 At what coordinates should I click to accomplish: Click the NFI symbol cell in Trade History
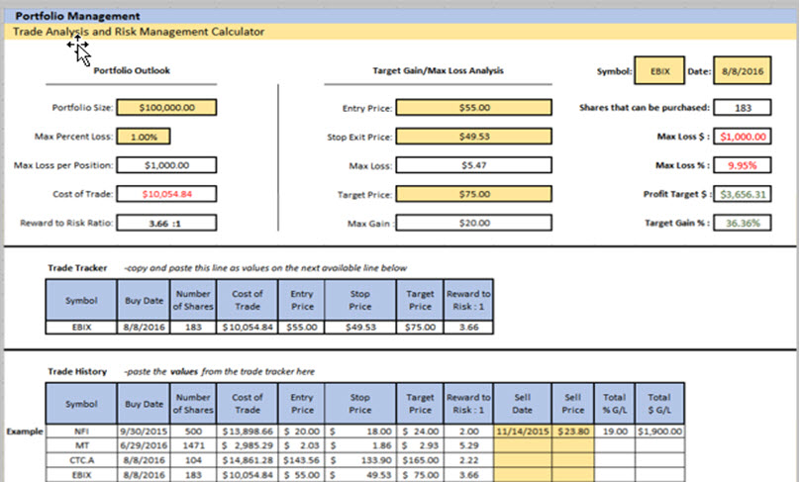81,432
